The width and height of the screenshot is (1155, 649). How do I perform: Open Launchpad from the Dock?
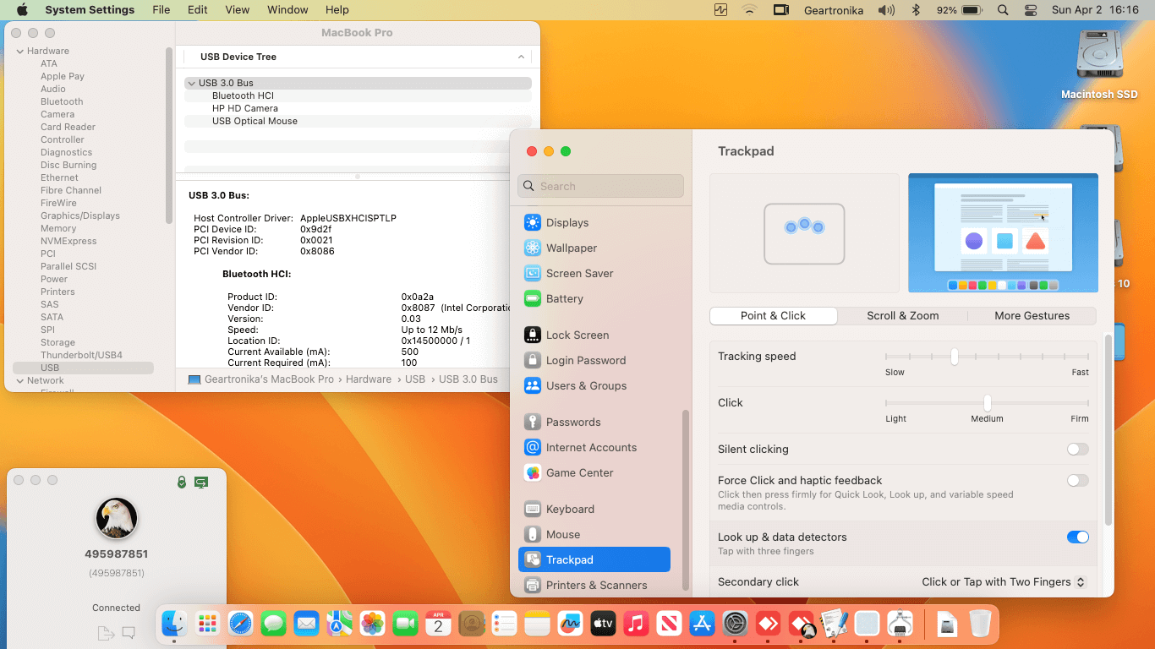[x=207, y=624]
